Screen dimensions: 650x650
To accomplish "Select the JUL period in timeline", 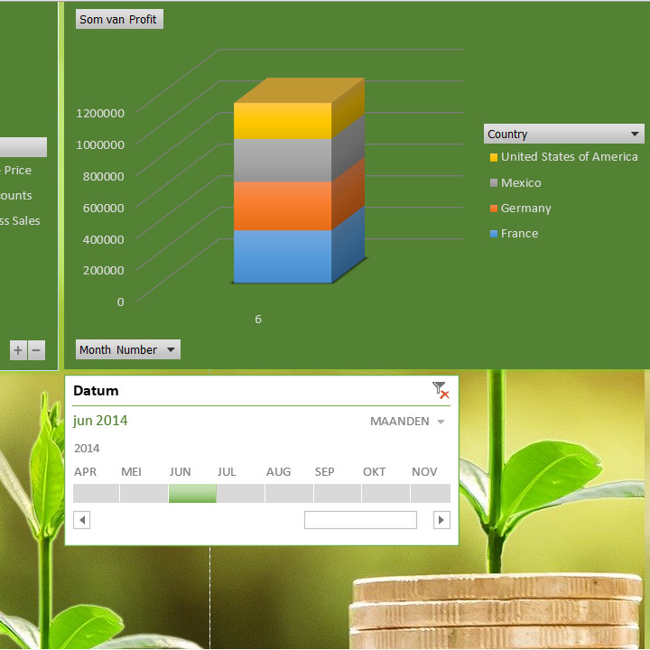I will coord(240,493).
